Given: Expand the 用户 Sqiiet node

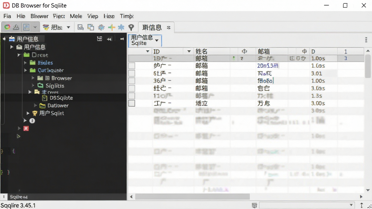Looking at the screenshot, I should [28, 113].
